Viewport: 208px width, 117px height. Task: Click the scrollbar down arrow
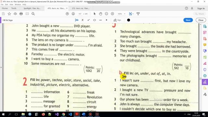(x=201, y=110)
